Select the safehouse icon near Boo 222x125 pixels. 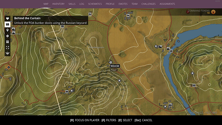pos(156,46)
